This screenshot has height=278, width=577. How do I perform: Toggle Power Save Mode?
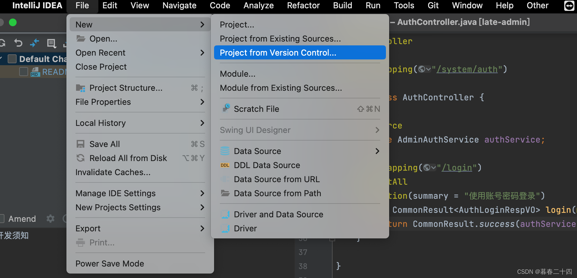[140, 263]
